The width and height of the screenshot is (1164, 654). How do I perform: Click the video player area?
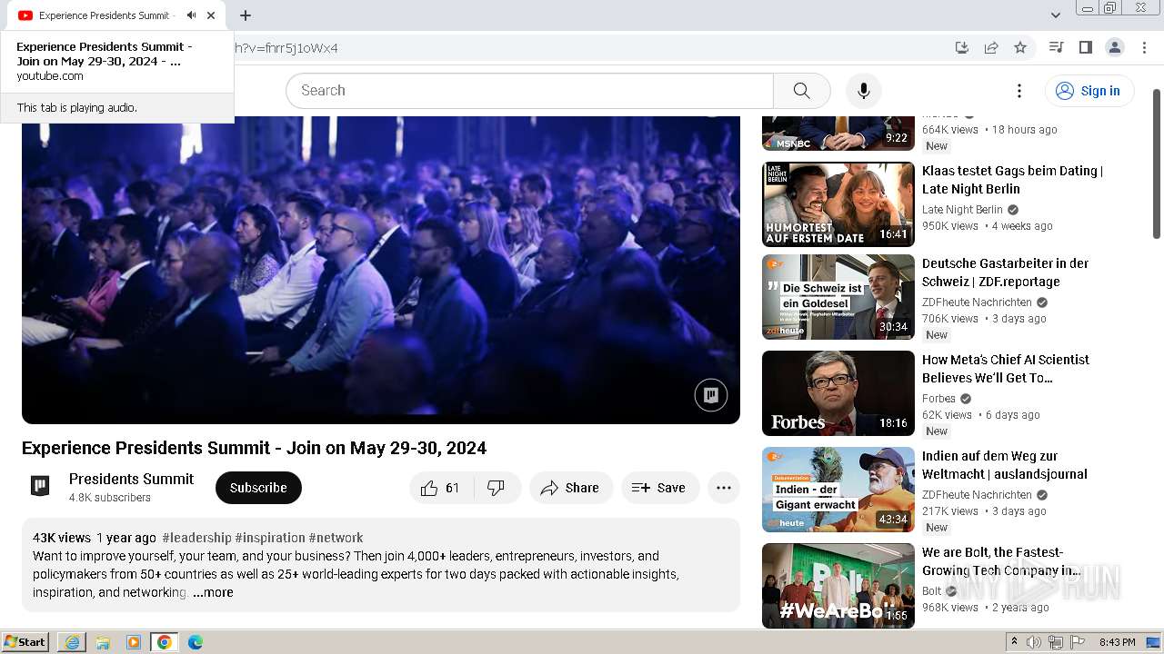pyautogui.click(x=381, y=270)
